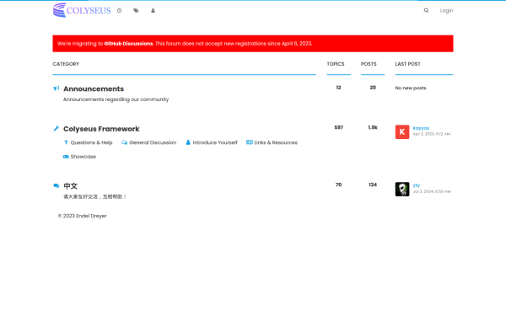This screenshot has width=506, height=316.
Task: Click the search magnifier icon
Action: click(x=426, y=11)
